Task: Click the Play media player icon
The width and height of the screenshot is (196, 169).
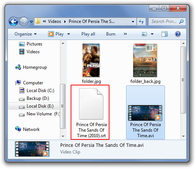Action: 51,34
